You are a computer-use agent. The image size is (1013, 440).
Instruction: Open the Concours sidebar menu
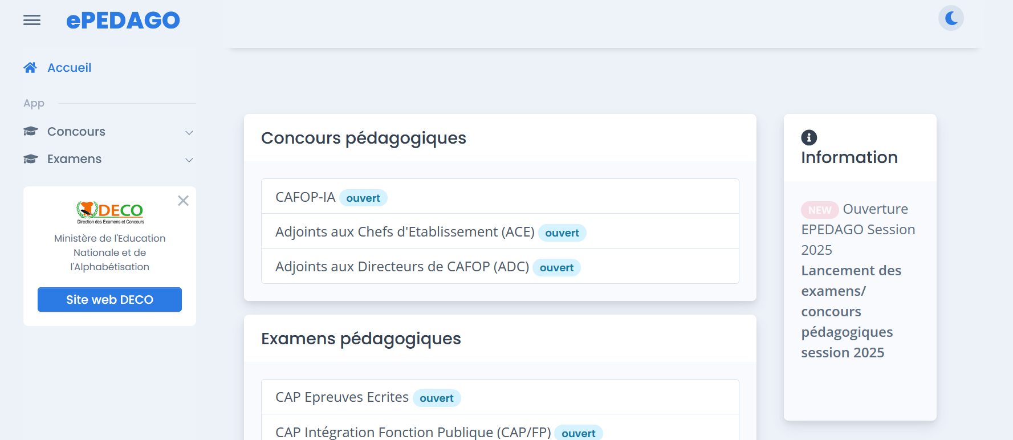pos(109,132)
